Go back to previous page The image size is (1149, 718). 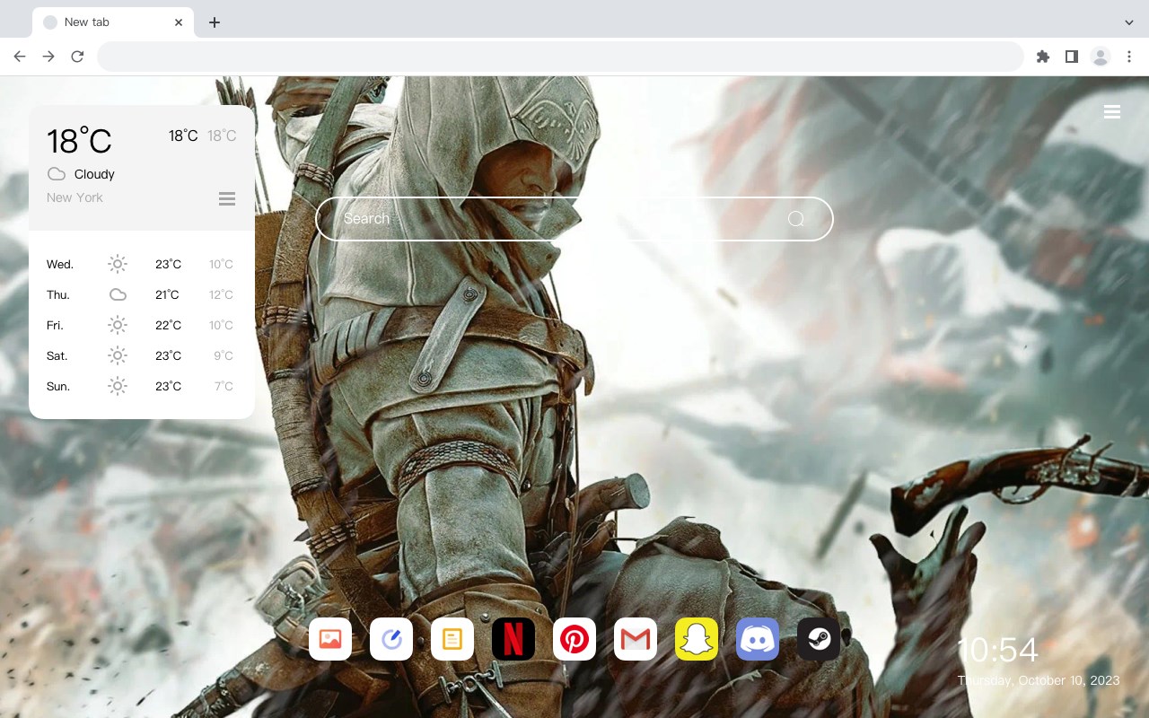(x=20, y=57)
